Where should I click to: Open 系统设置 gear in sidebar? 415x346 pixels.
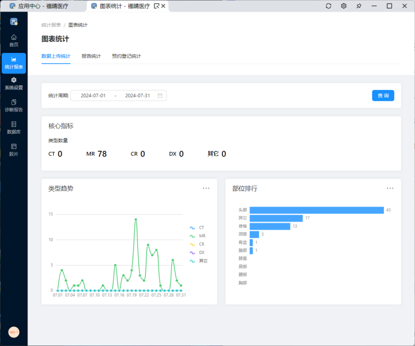(13, 83)
